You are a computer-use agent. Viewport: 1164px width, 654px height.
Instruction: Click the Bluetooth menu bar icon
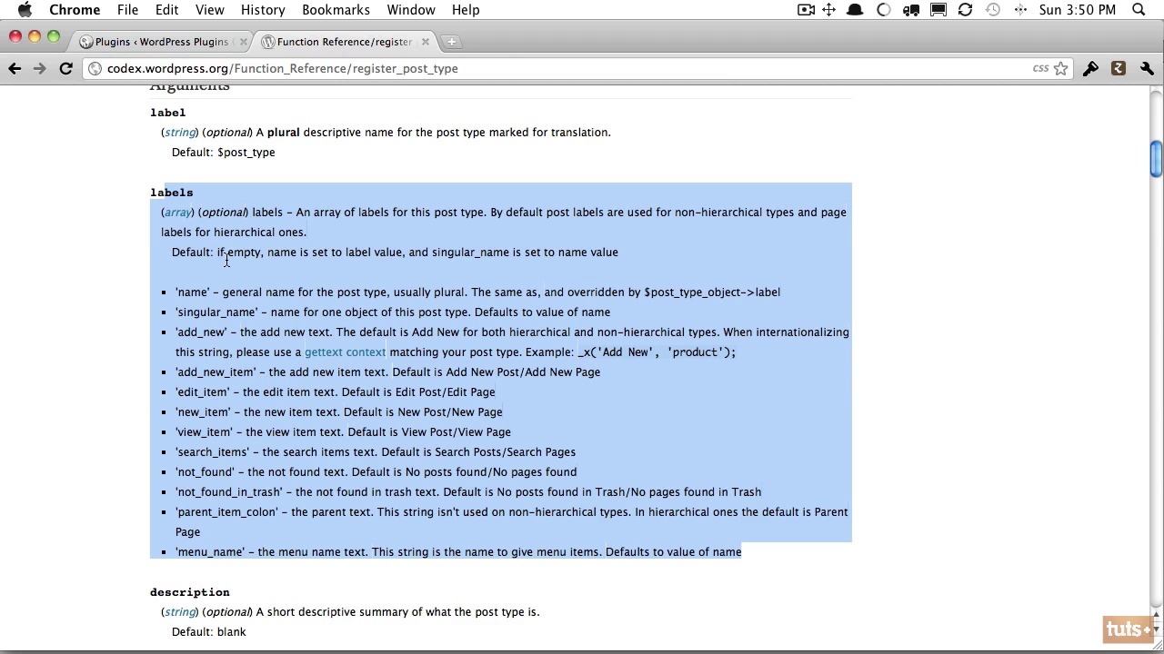1020,10
